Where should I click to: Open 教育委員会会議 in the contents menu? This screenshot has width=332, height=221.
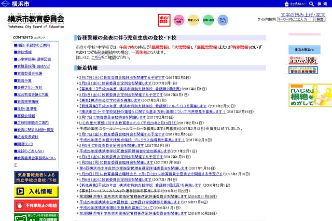(28, 74)
